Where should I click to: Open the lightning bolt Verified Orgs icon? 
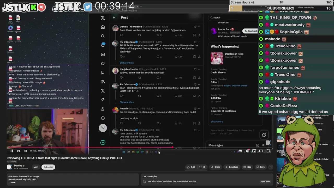pyautogui.click(x=103, y=100)
